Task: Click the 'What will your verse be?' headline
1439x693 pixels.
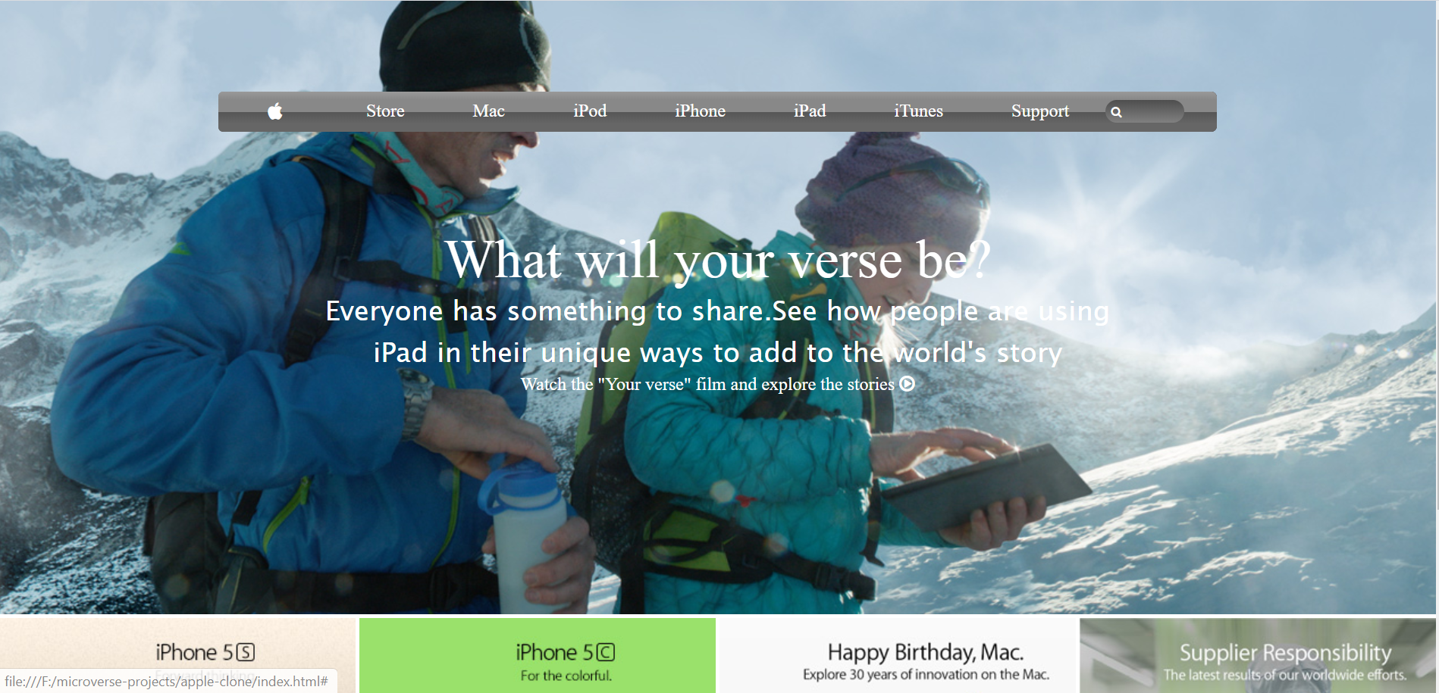Action: click(718, 260)
